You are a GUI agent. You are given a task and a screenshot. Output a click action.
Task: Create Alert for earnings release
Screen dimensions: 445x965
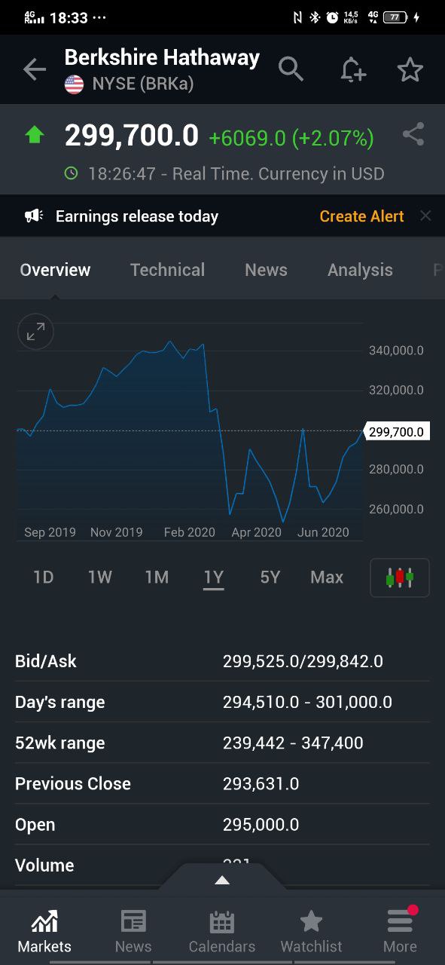[x=362, y=216]
